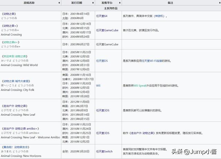This screenshot has height=159, width=221.
Task: Select the date 欧洲：2004年9月24日
Action: tap(76, 37)
